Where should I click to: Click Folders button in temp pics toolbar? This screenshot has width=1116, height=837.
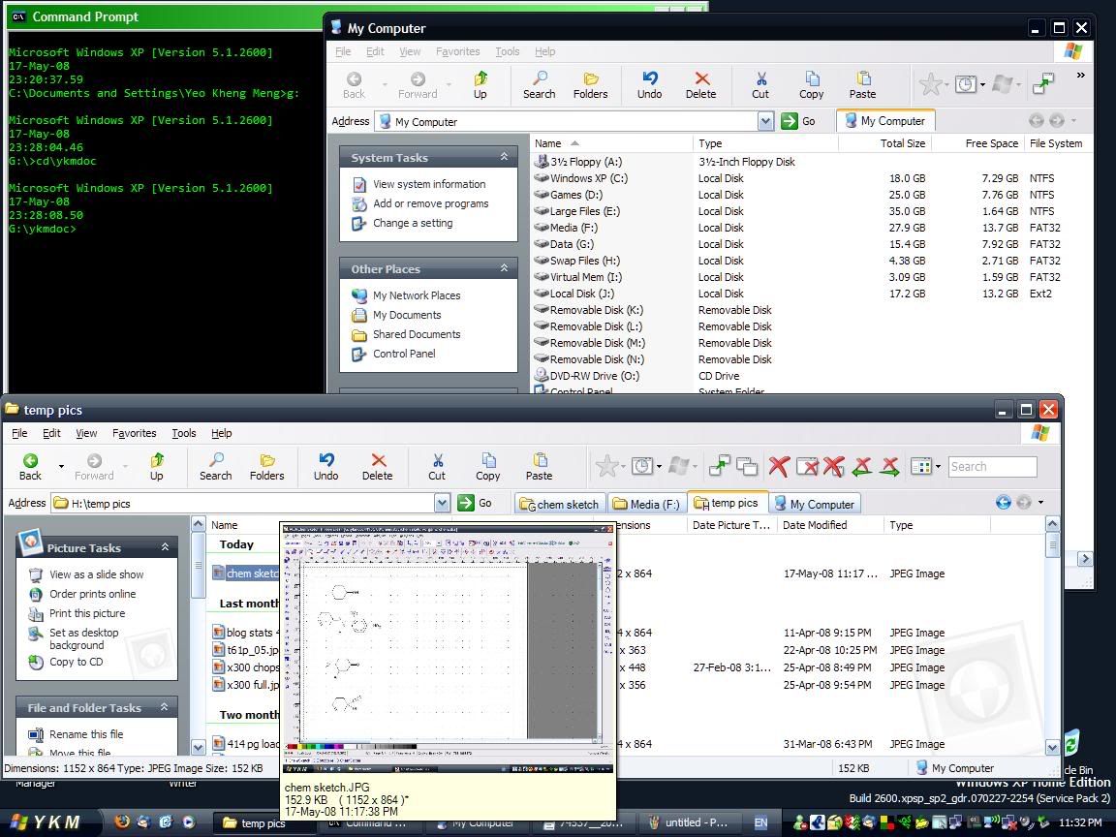[267, 467]
